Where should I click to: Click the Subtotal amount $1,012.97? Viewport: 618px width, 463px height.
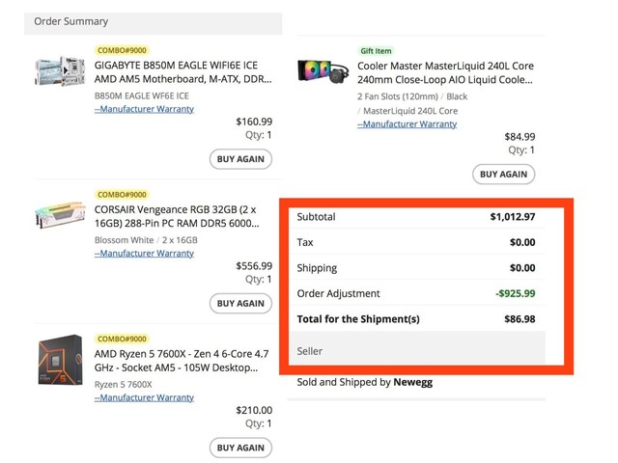pyautogui.click(x=513, y=216)
